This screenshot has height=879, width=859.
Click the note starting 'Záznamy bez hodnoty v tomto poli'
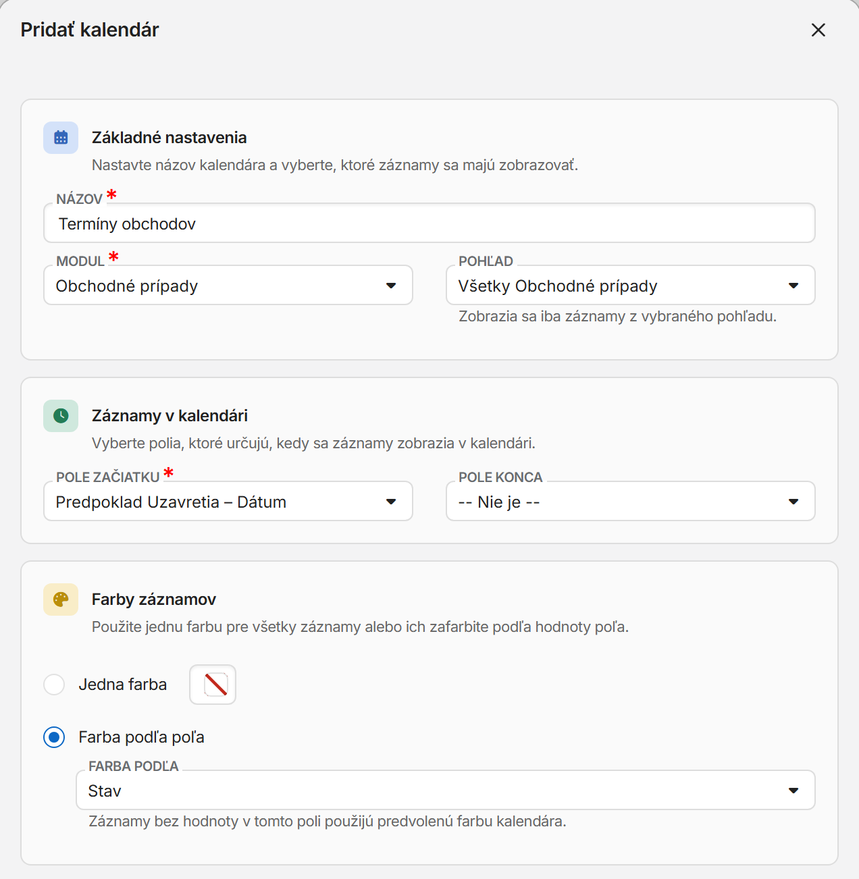point(328,822)
